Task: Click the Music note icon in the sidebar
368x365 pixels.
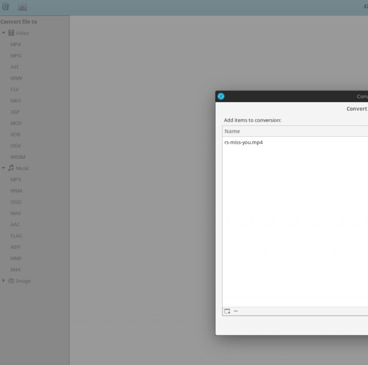Action: pos(11,168)
